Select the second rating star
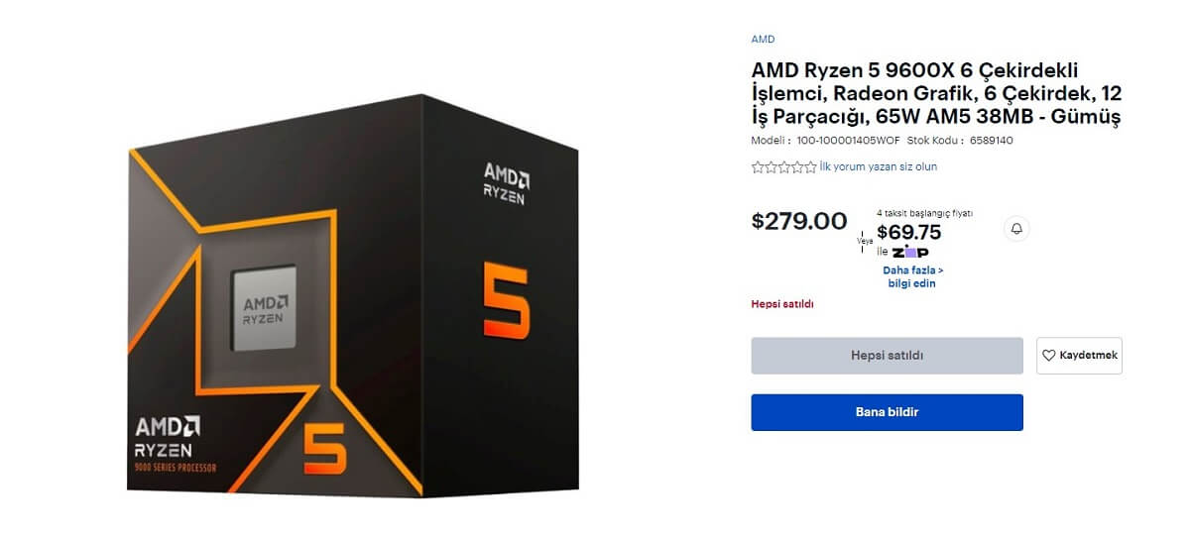 pyautogui.click(x=771, y=167)
